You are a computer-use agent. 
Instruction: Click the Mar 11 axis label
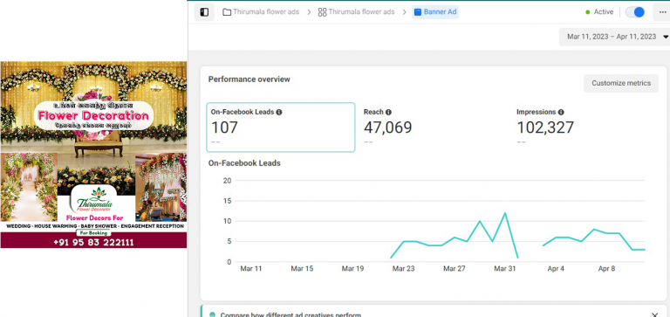pyautogui.click(x=251, y=269)
